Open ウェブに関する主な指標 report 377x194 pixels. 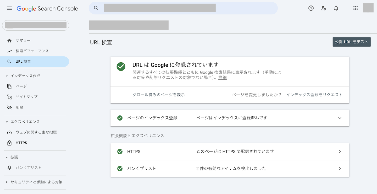[35, 132]
